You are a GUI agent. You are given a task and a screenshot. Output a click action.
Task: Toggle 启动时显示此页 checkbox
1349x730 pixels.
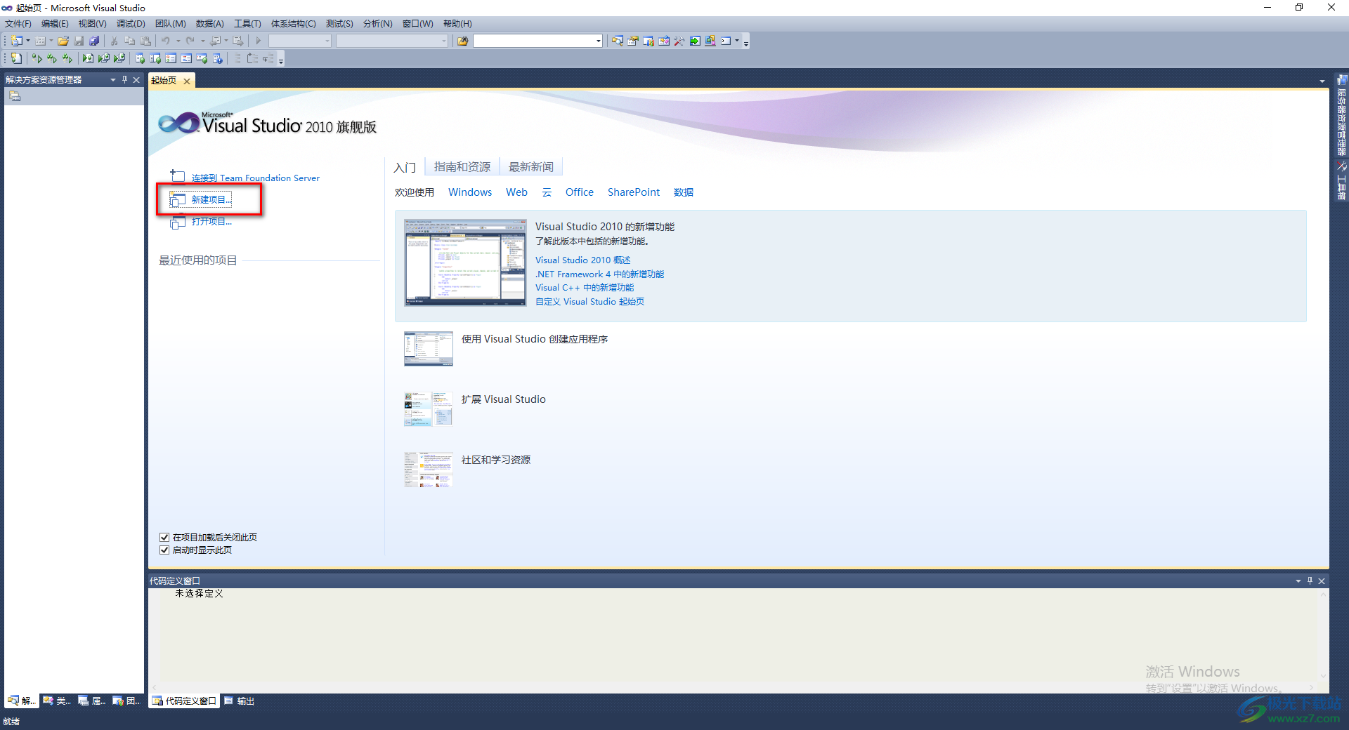pos(164,550)
